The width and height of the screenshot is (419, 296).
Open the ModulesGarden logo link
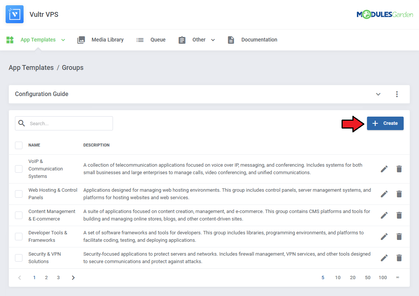pyautogui.click(x=385, y=15)
